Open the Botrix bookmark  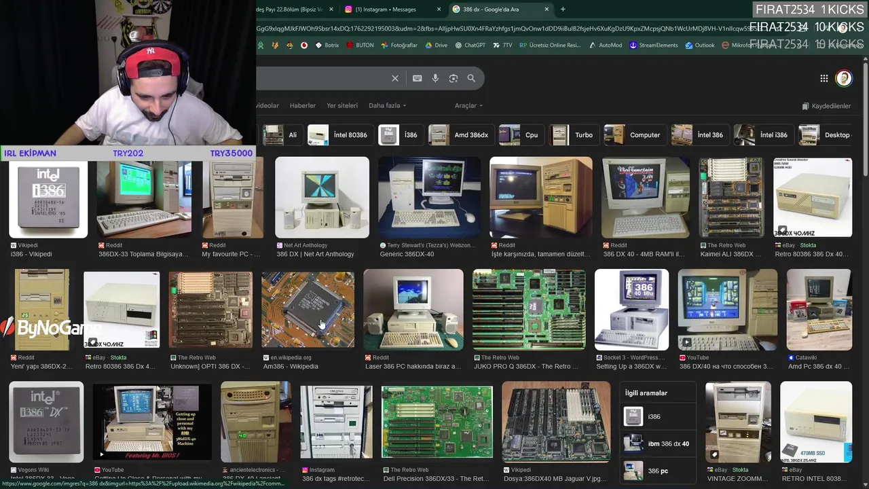pyautogui.click(x=327, y=46)
